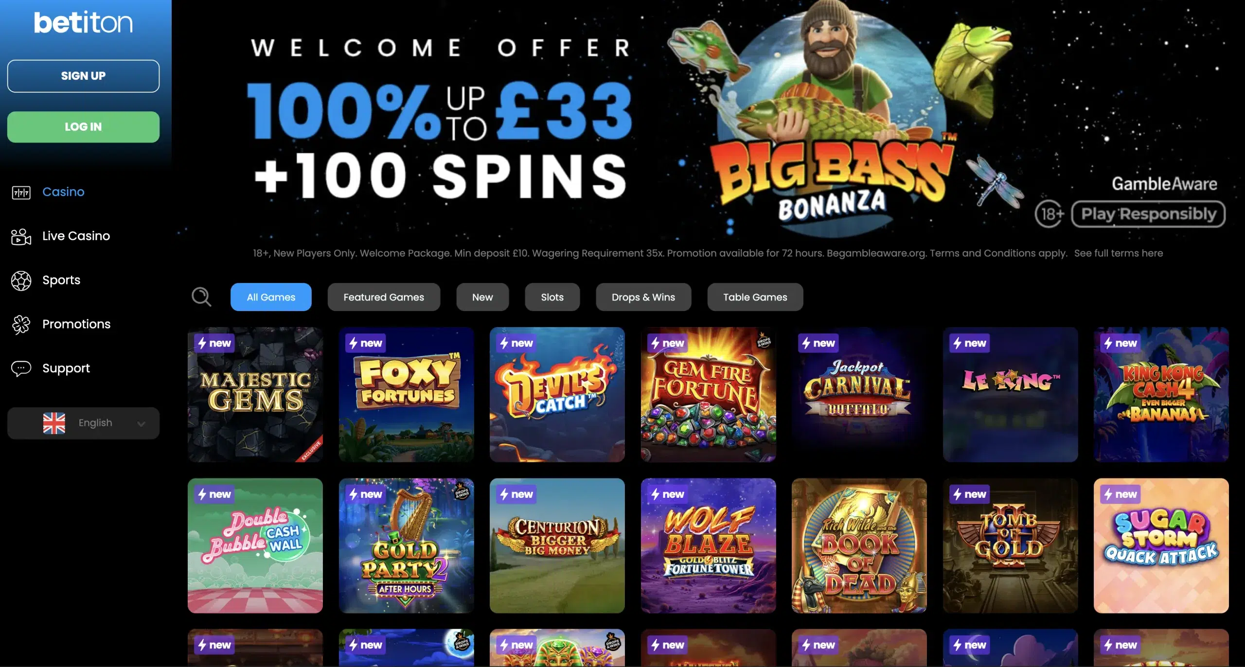Image resolution: width=1245 pixels, height=667 pixels.
Task: Click the search magnifier icon
Action: (x=201, y=297)
